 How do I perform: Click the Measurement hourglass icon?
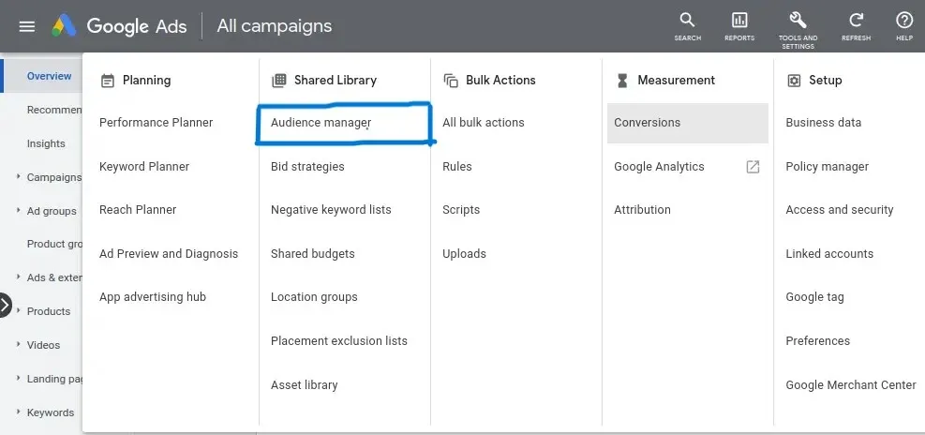[621, 81]
